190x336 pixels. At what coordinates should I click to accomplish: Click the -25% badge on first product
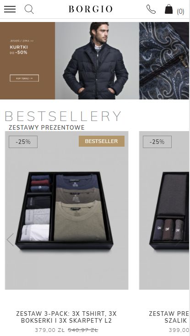(x=23, y=142)
